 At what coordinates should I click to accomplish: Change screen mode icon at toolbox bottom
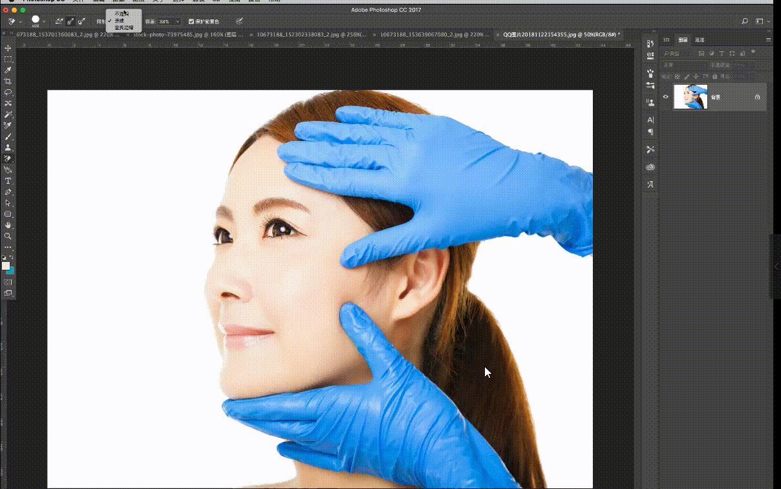8,293
